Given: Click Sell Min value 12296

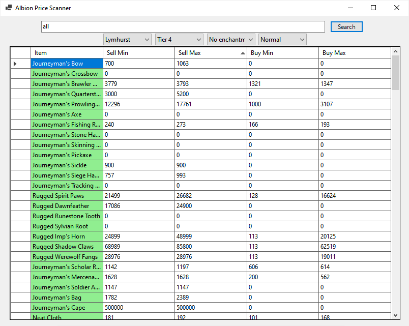Looking at the screenshot, I should coord(139,104).
